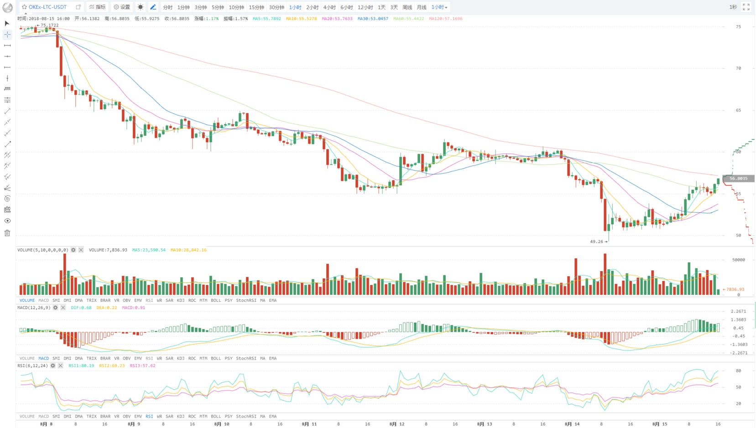Select the 12小时 interval
The width and height of the screenshot is (756, 428).
[365, 7]
